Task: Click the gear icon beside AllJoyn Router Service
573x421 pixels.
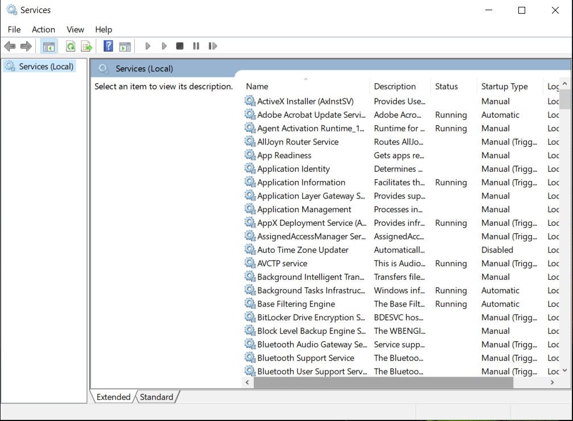Action: pyautogui.click(x=250, y=142)
